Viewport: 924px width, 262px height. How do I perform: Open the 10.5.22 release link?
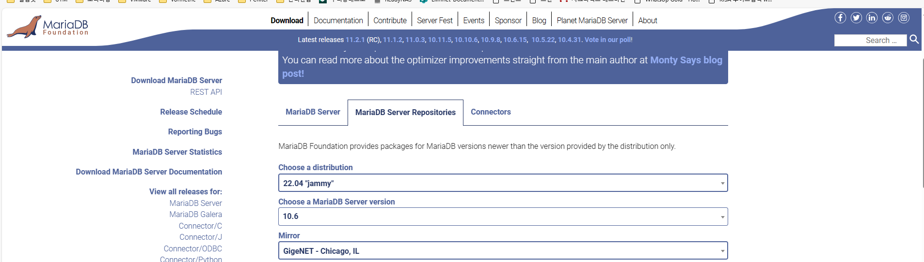pos(543,40)
